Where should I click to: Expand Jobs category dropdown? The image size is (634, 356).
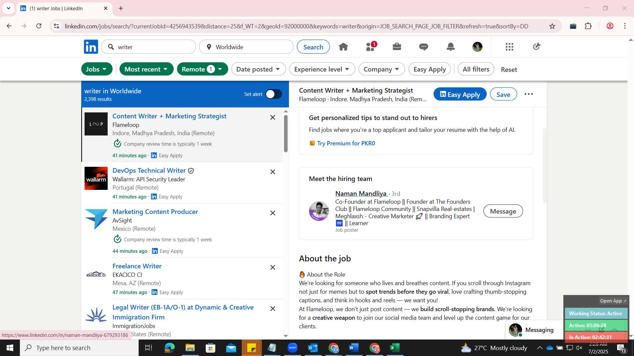coord(96,69)
